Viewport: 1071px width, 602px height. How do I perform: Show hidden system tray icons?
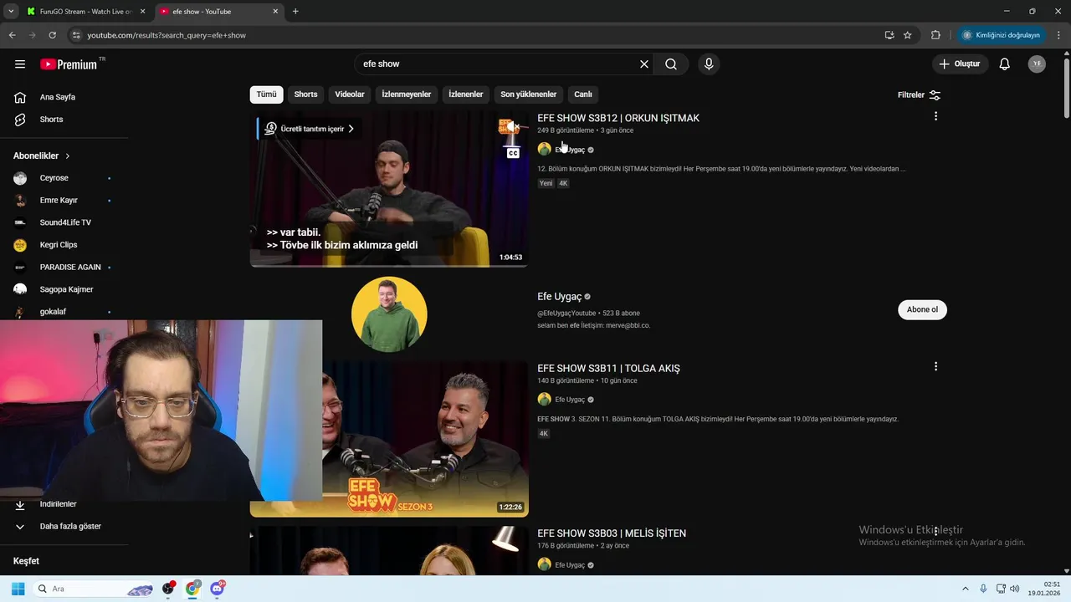pos(966,589)
